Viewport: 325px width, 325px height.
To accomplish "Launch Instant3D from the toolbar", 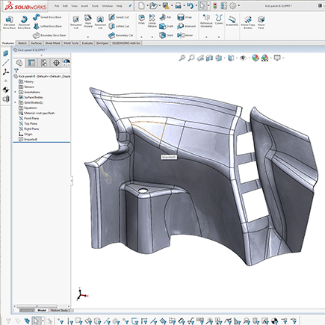I will [x=232, y=21].
